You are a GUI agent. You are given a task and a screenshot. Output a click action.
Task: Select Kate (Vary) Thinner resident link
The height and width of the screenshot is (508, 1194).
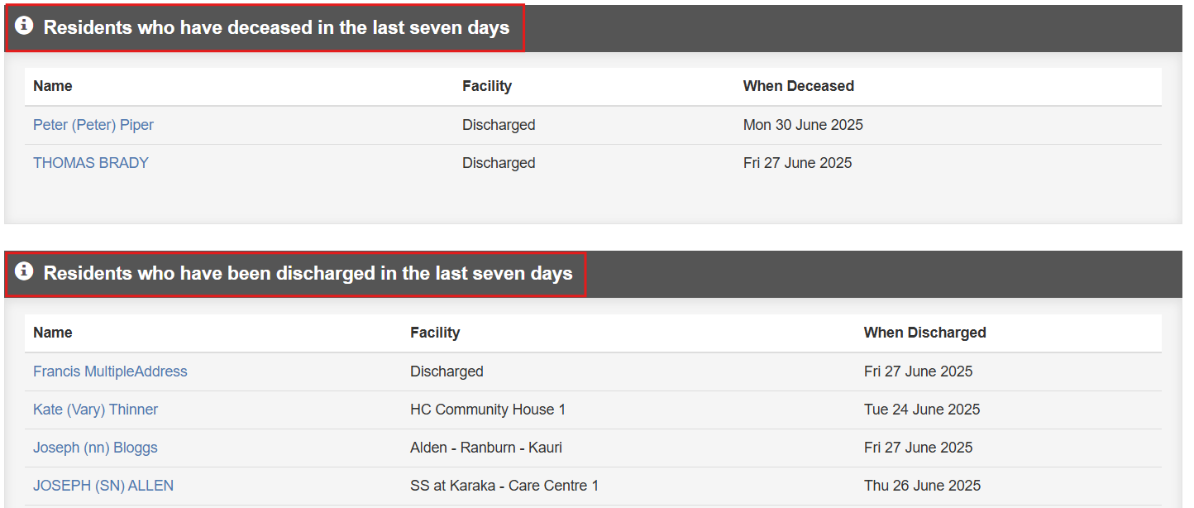coord(95,410)
